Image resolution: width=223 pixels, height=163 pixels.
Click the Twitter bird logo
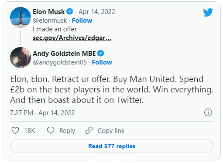click(x=208, y=12)
